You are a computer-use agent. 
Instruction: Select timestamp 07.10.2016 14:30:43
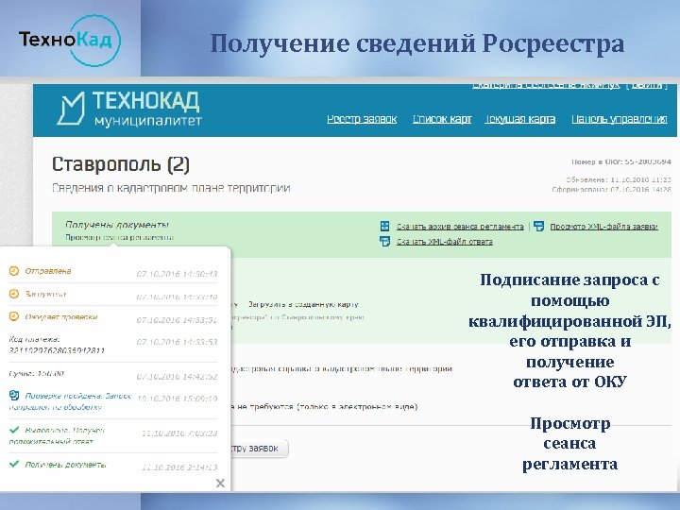(177, 274)
